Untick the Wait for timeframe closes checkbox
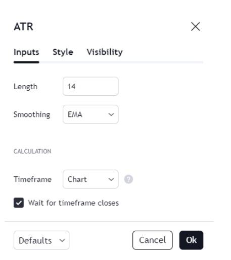Viewport: 231px width, 260px height. point(19,203)
